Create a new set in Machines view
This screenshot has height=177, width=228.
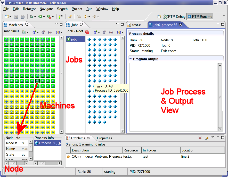34,32
